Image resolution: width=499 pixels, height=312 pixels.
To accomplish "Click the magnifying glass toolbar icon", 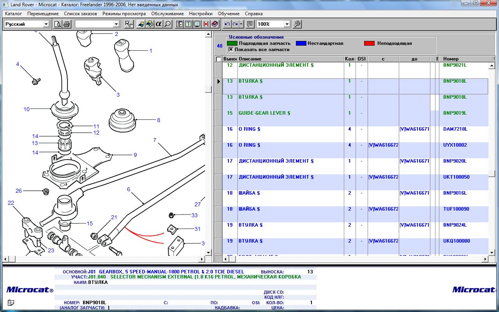I will [x=168, y=24].
